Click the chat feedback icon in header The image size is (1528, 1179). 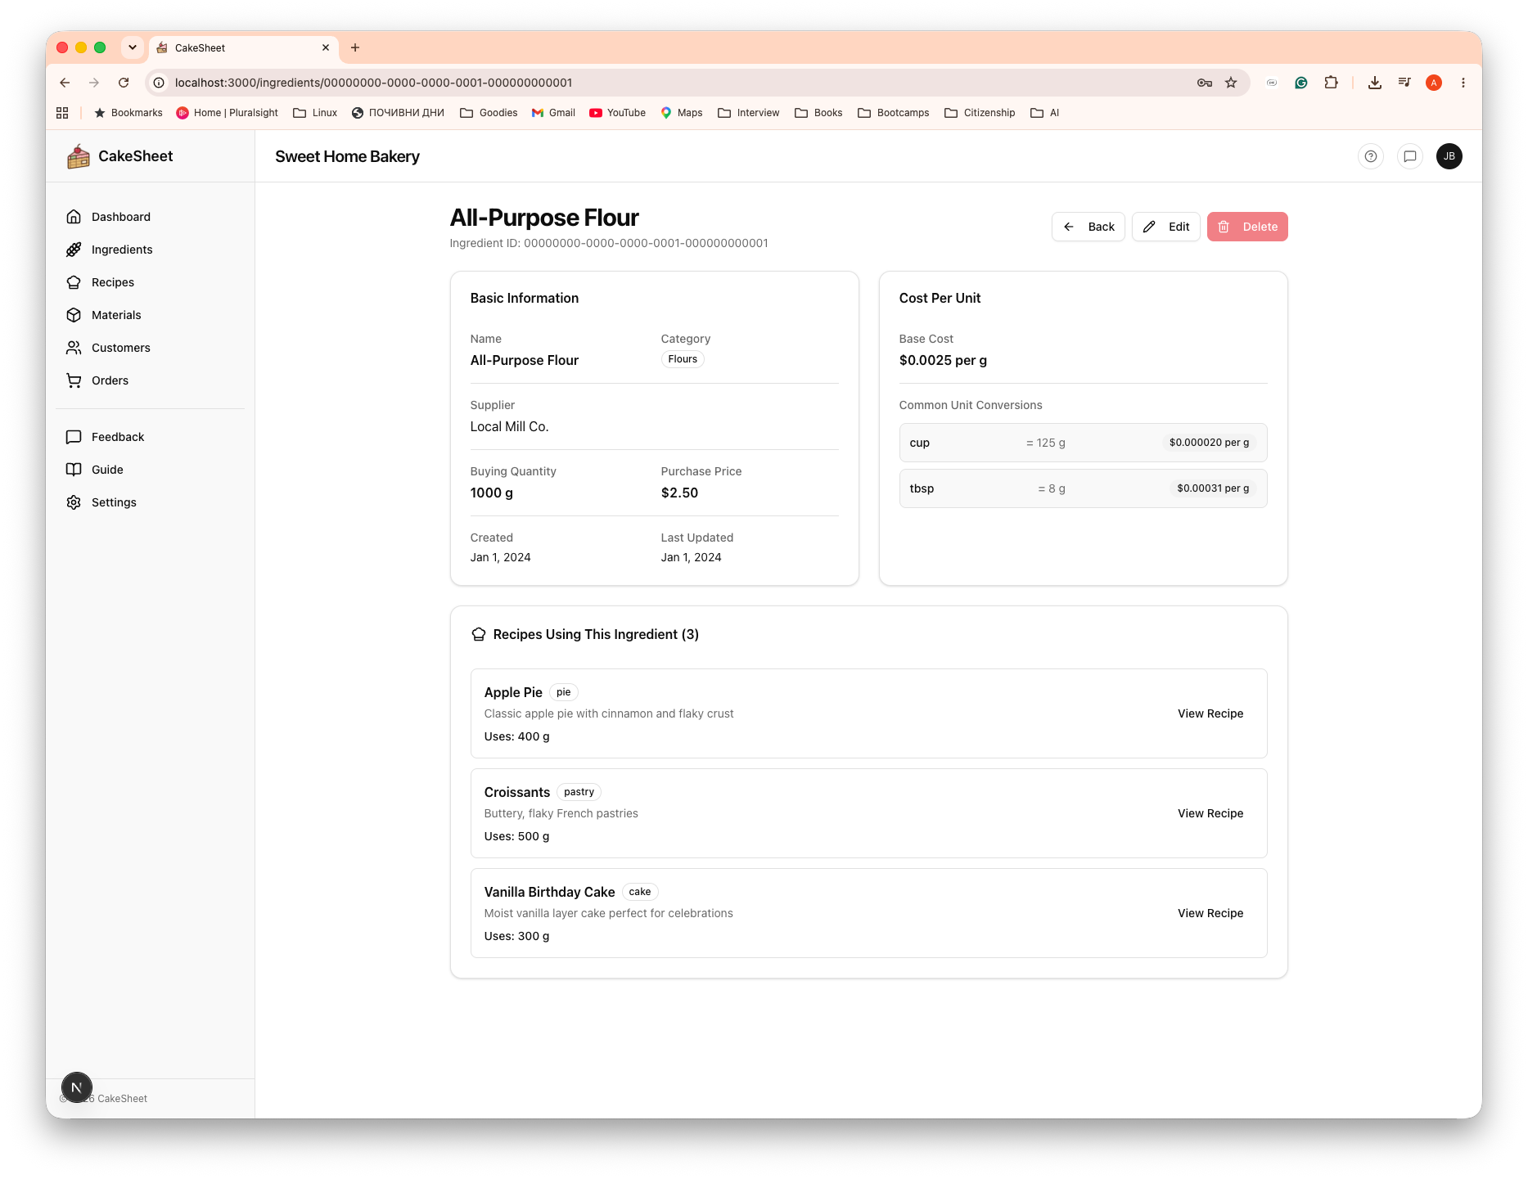click(1410, 156)
